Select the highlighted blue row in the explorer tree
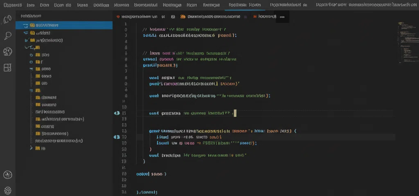Screen dimensions: 419x196 (64, 25)
